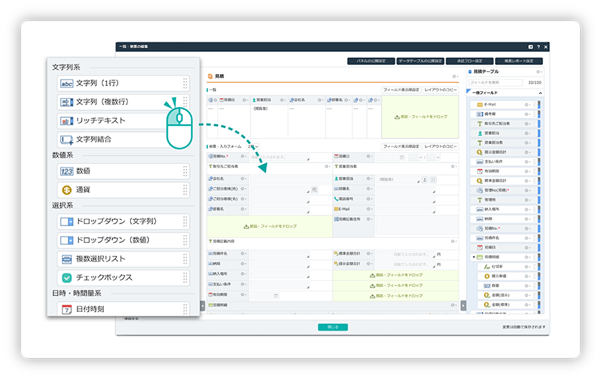Click レイアウトのコピー in the 一覧 section

441,90
